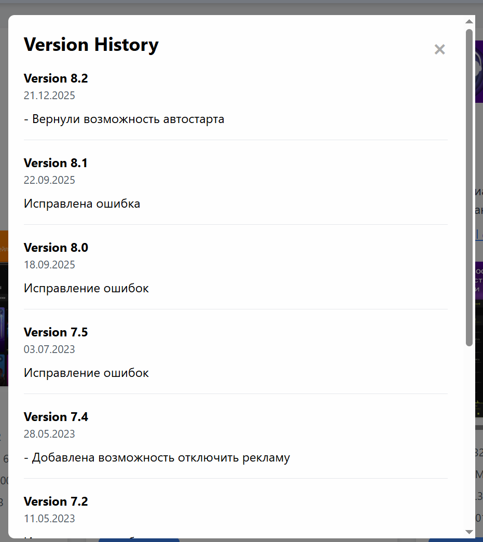Click the date 28.05.2023

coord(49,434)
